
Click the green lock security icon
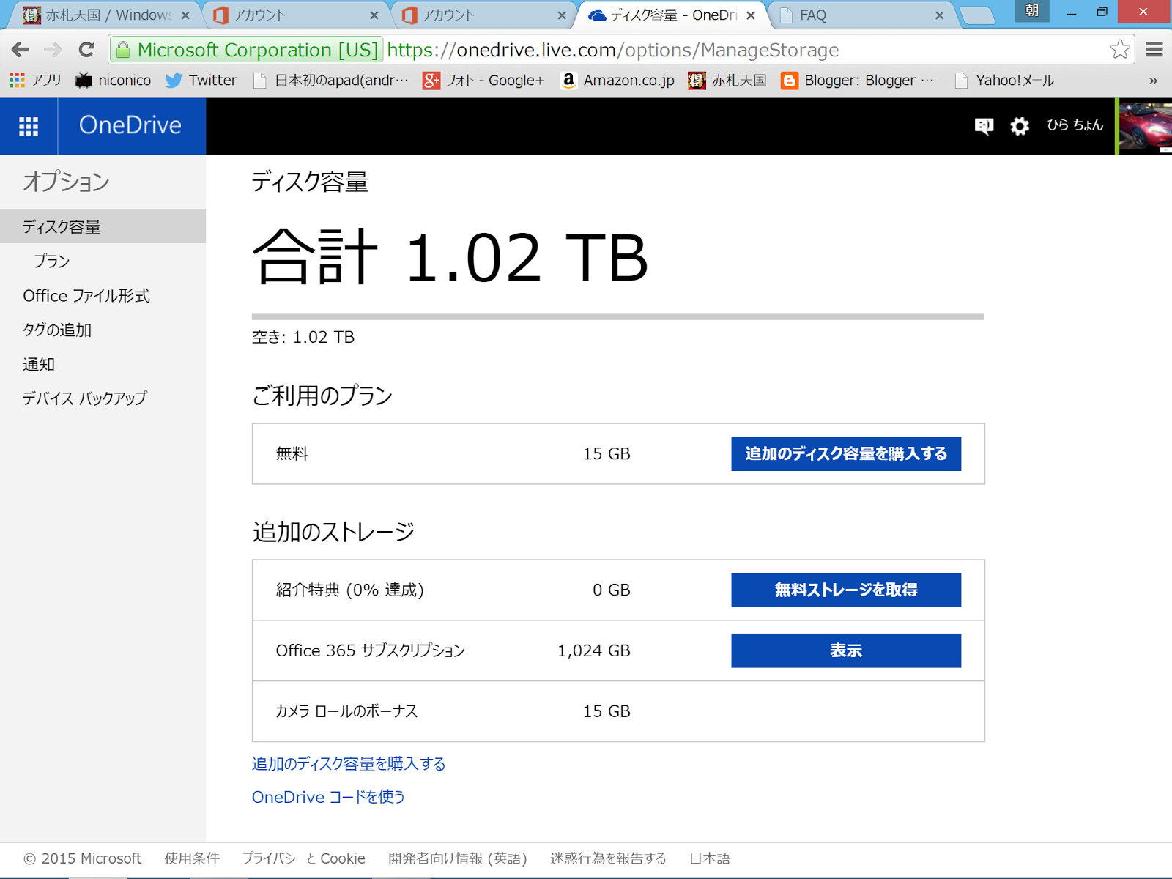123,50
